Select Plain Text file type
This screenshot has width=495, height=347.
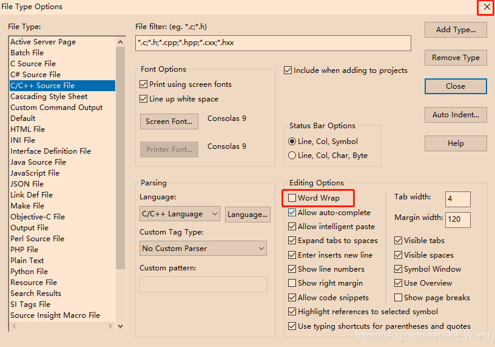62,261
